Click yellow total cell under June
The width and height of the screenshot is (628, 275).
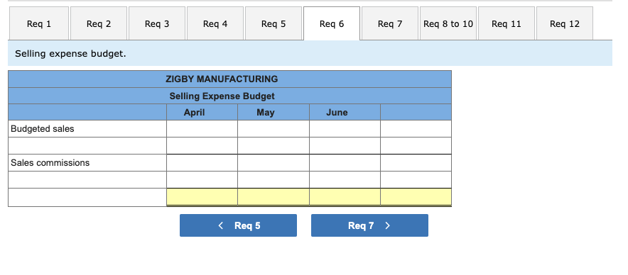345,197
